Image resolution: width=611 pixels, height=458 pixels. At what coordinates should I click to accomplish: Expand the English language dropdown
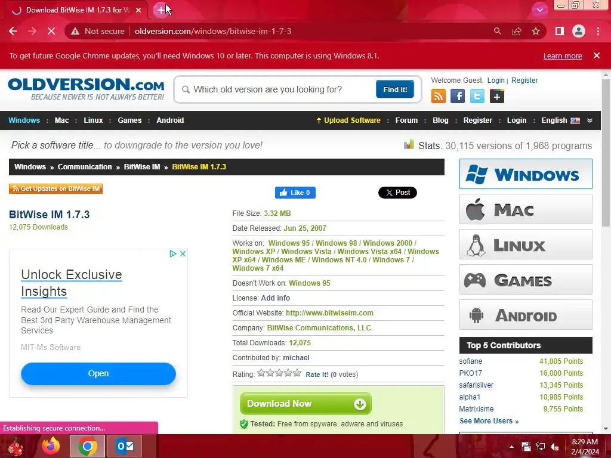point(560,120)
